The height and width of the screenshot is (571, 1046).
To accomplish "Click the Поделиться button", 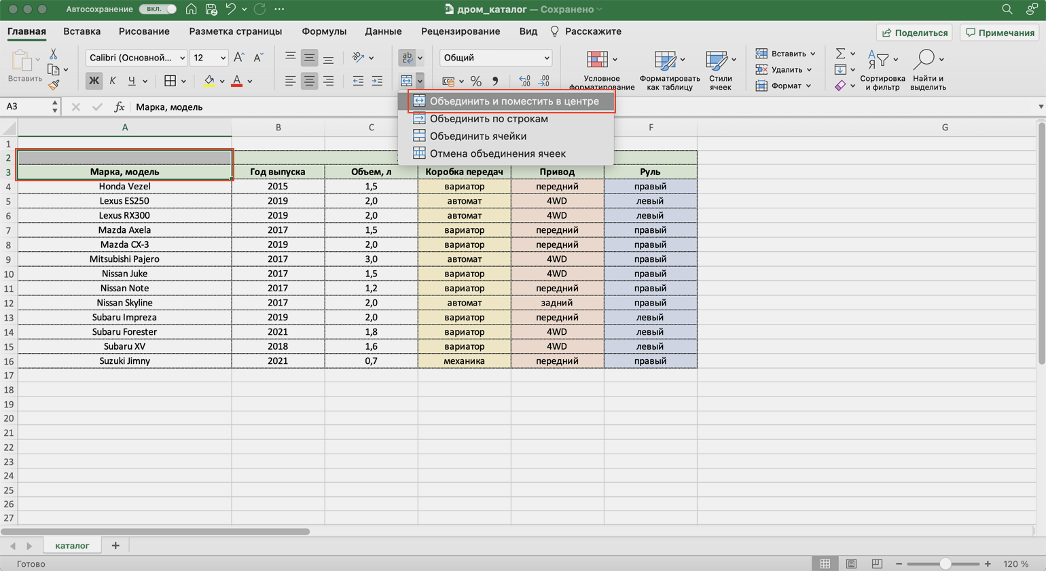I will pos(914,33).
